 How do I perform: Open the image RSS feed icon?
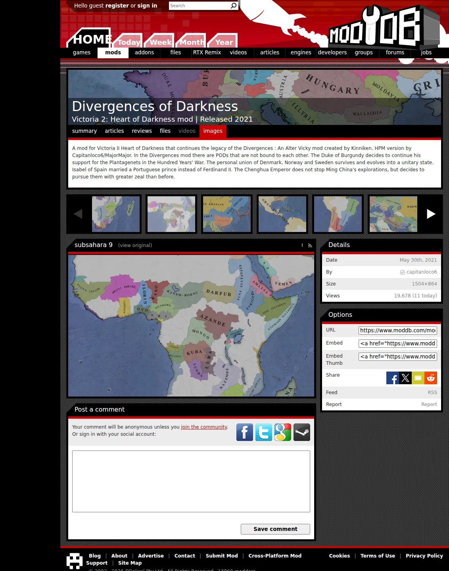pos(310,245)
